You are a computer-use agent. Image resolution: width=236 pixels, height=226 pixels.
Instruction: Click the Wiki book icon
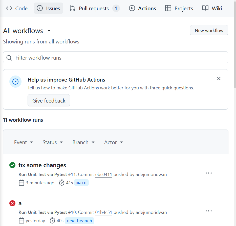pyautogui.click(x=205, y=8)
